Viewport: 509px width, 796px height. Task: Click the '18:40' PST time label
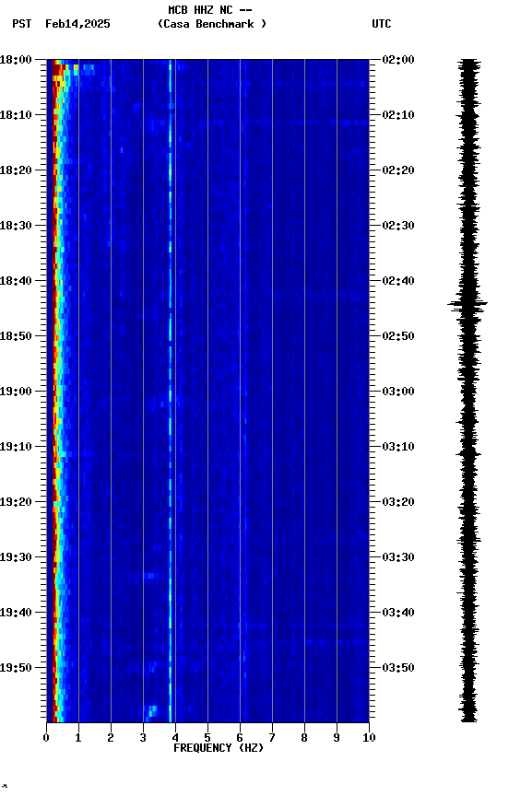click(16, 281)
